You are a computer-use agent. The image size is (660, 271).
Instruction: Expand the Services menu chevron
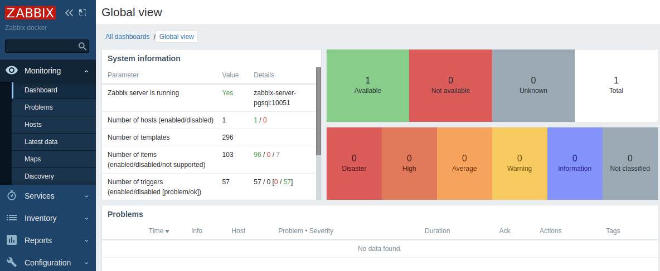pos(86,196)
